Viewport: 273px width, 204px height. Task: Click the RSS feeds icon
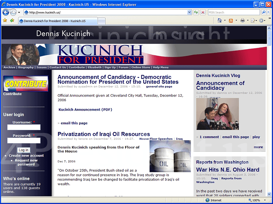point(231,21)
